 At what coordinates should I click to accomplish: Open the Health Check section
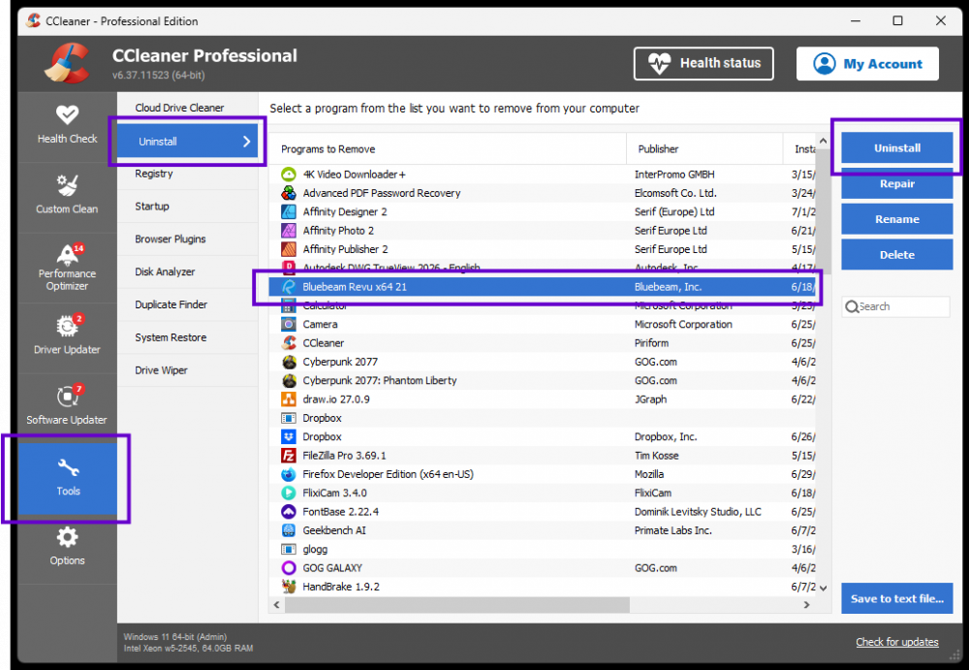68,127
